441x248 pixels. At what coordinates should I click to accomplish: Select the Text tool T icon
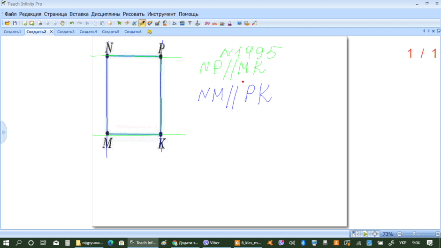pos(190,23)
